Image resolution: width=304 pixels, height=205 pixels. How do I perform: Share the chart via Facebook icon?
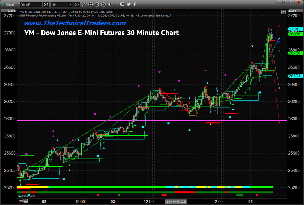point(135,4)
